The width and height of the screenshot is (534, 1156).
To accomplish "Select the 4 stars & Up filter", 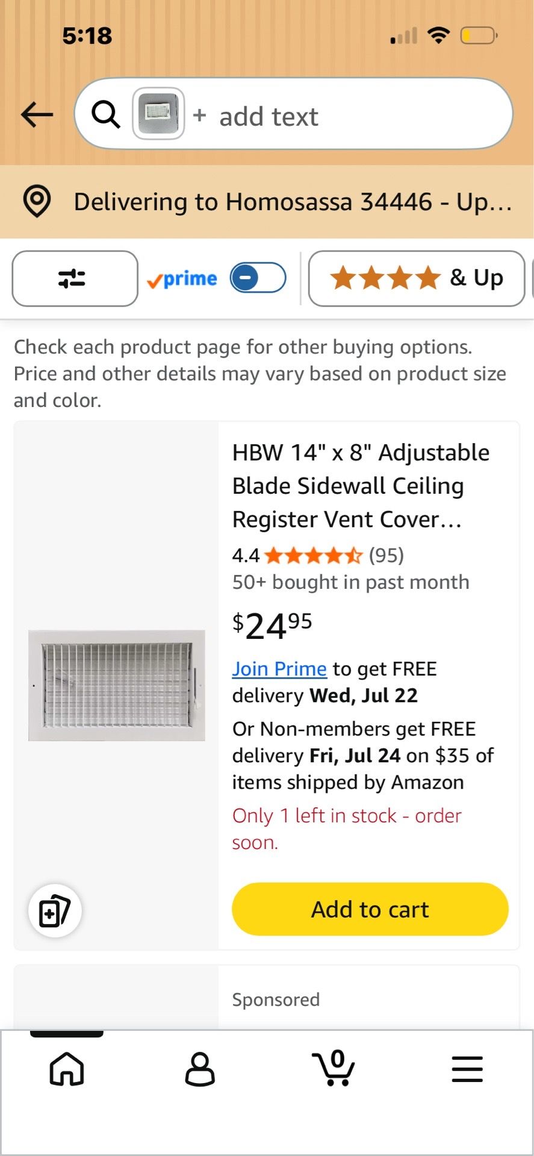I will [416, 279].
